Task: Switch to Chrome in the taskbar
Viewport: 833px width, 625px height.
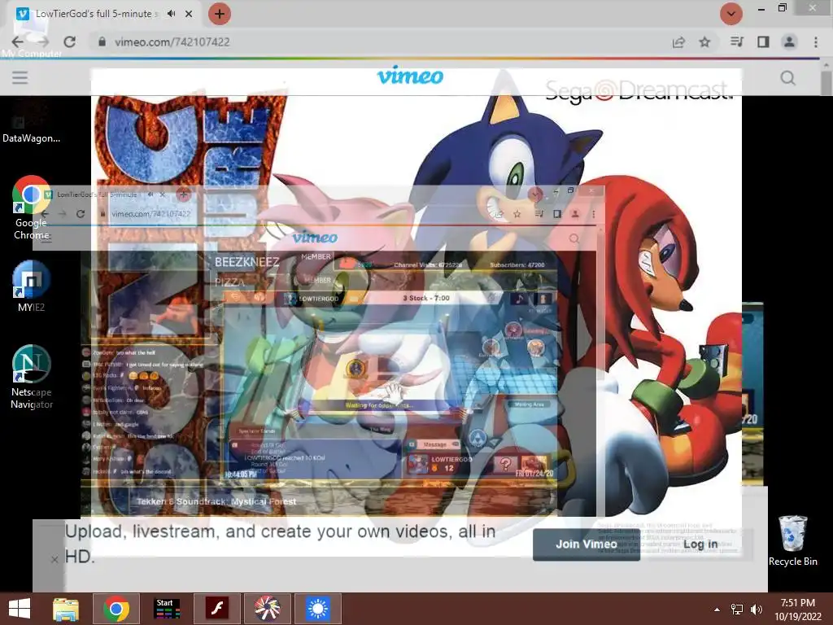Action: pos(116,609)
